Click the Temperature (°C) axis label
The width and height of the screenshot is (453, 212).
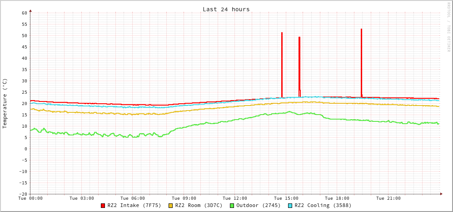point(5,103)
